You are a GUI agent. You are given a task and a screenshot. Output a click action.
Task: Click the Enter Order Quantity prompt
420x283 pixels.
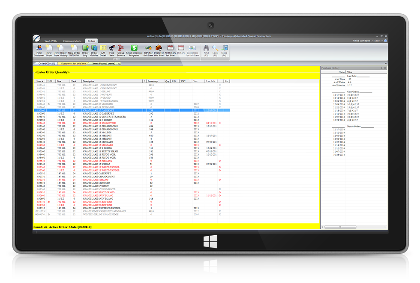pos(52,72)
